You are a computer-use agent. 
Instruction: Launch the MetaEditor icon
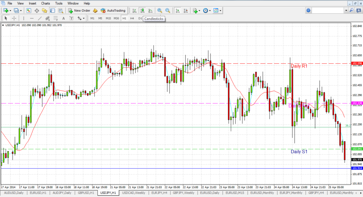click(95, 10)
